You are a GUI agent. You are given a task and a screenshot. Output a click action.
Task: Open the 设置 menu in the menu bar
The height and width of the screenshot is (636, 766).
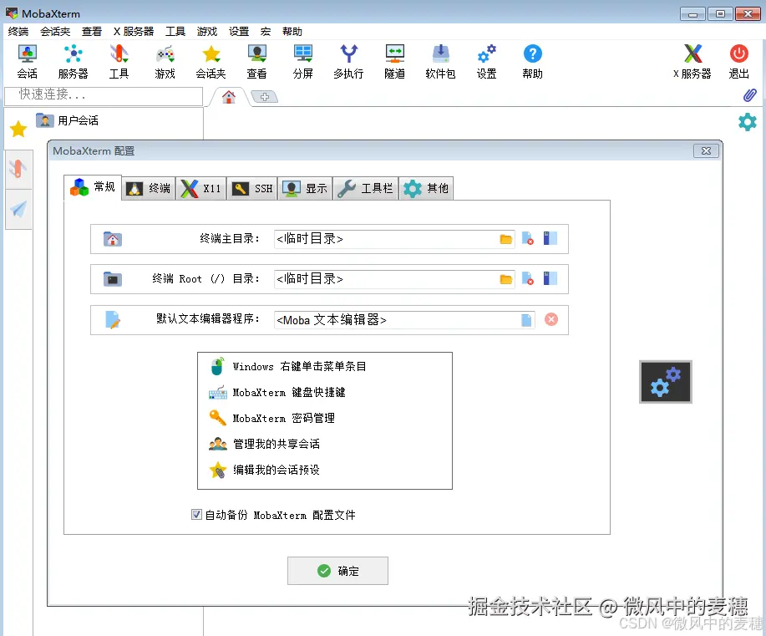pos(238,31)
